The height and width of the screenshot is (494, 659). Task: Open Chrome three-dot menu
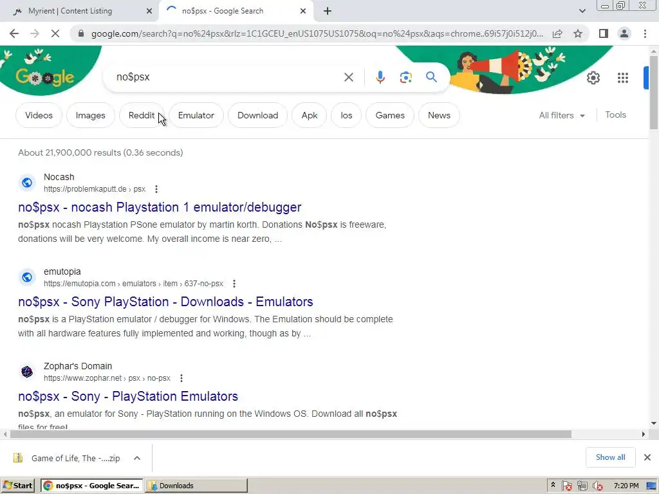point(645,33)
